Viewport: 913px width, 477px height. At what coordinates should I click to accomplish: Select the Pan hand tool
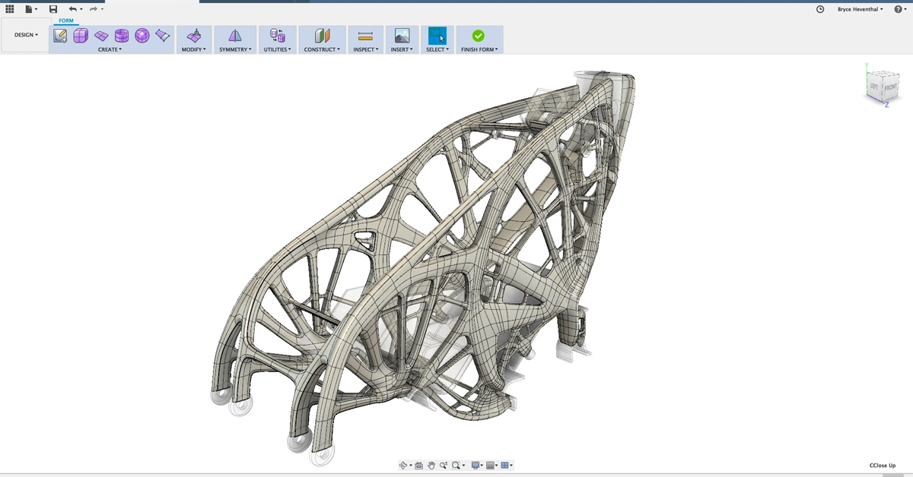431,466
